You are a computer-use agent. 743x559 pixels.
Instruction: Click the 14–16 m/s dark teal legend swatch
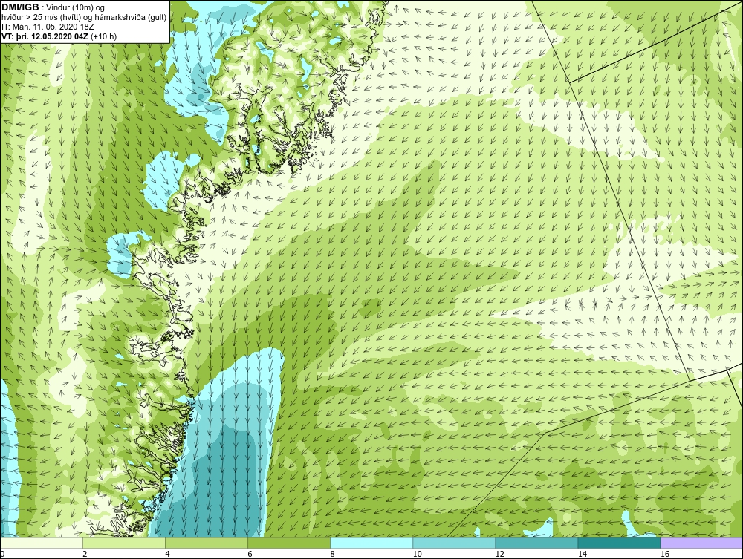[619, 543]
